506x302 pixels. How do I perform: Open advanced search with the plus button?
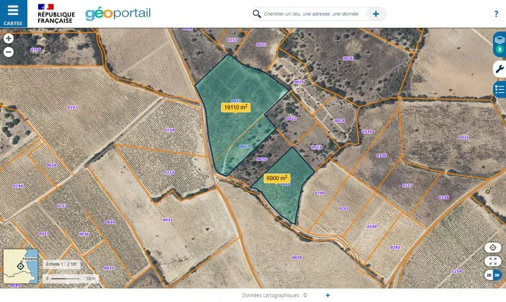[x=376, y=14]
